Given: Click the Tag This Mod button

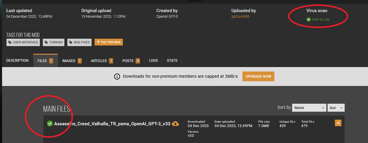Looking at the screenshot, I should click(x=109, y=42).
